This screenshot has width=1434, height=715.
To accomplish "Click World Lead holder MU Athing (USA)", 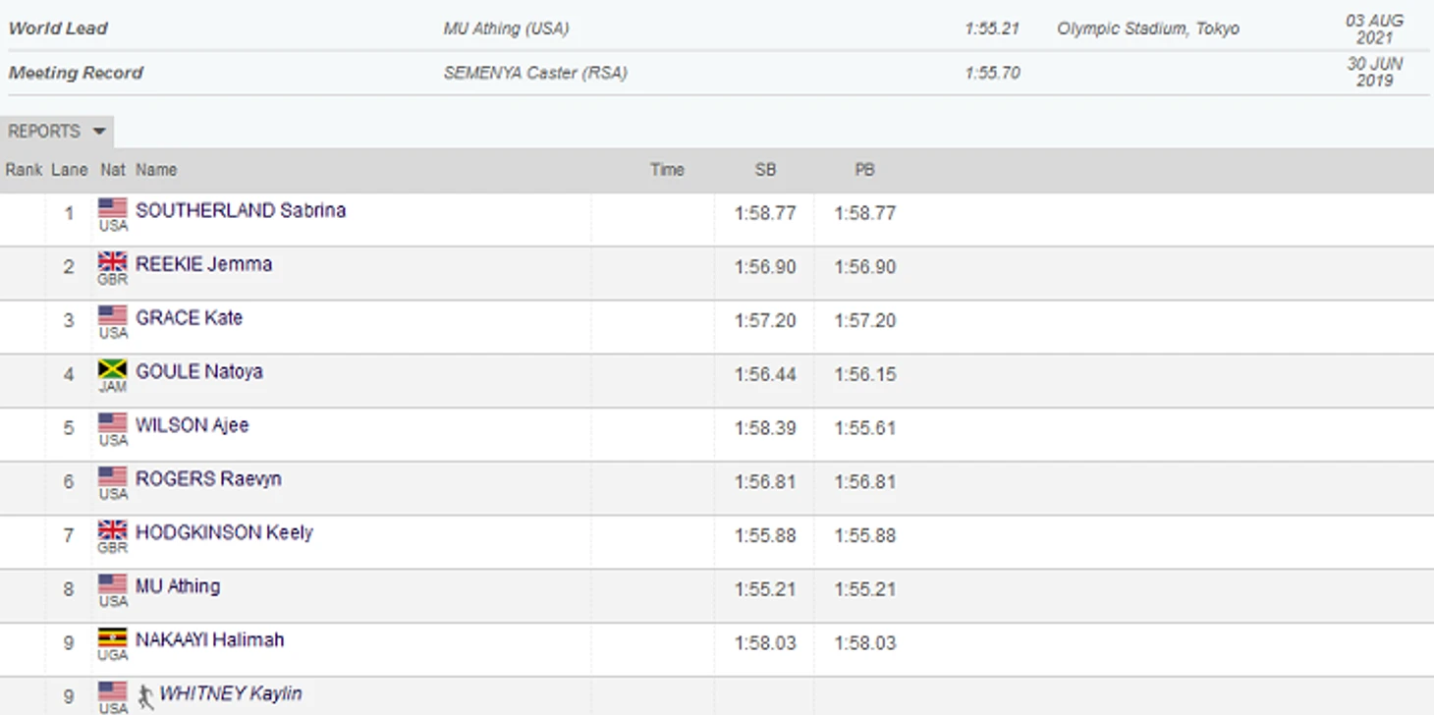I will [x=506, y=28].
